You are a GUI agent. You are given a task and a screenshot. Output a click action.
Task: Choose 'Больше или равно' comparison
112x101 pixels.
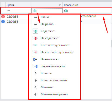click(56, 80)
